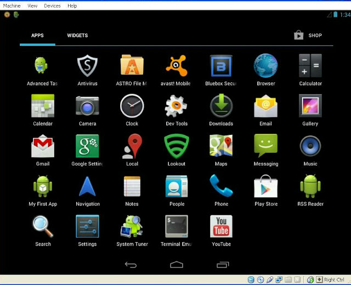Open the Notes app

pos(132,191)
